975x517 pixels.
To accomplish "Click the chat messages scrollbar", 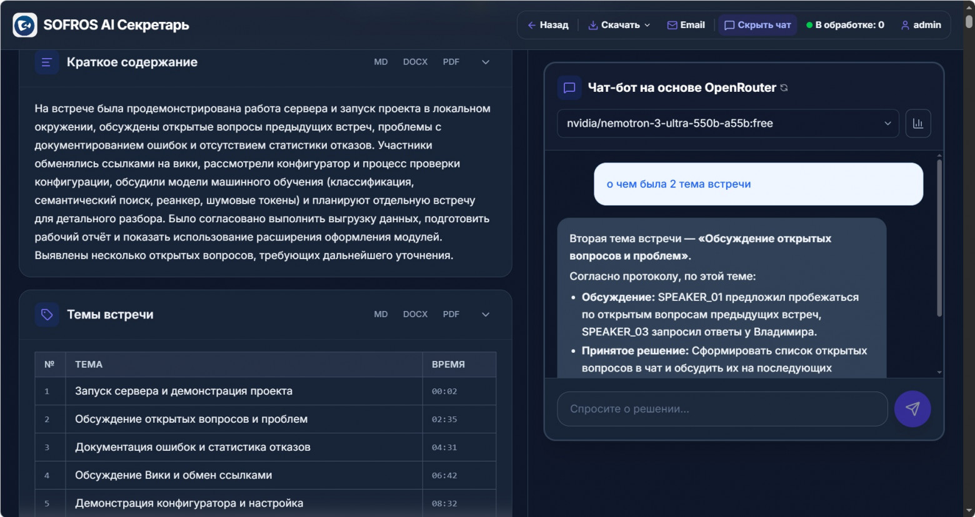I will (x=939, y=237).
